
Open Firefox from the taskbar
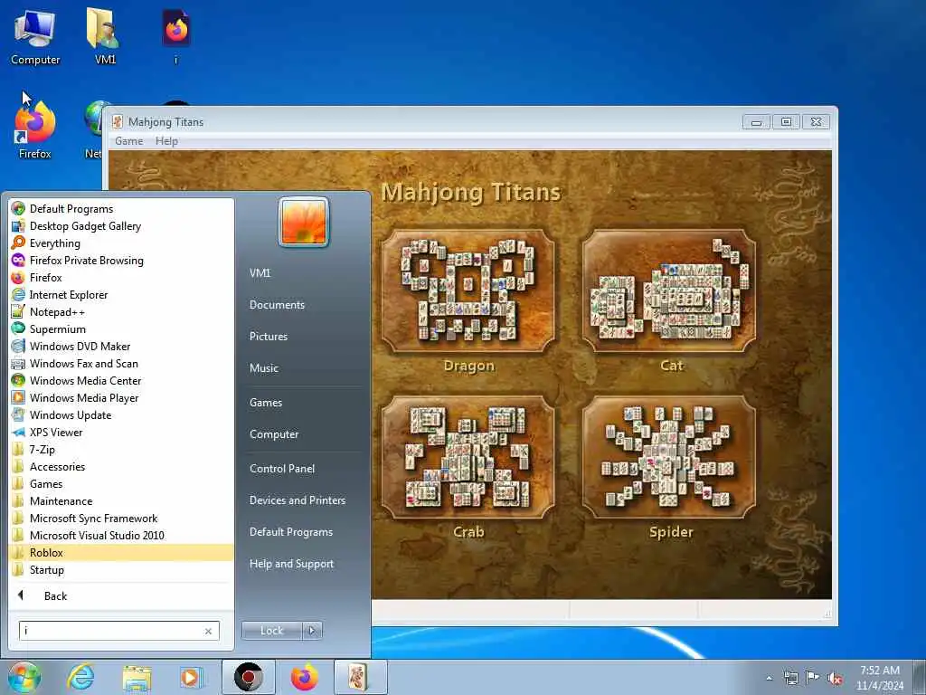(x=304, y=677)
